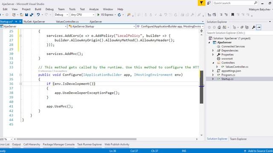
Task: Select Startup.cs in Solution Explorer
Action: [227, 79]
